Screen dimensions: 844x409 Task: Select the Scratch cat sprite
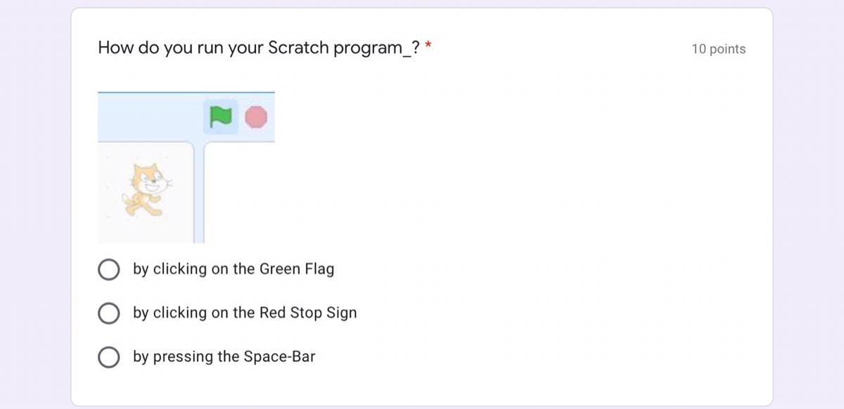[146, 190]
